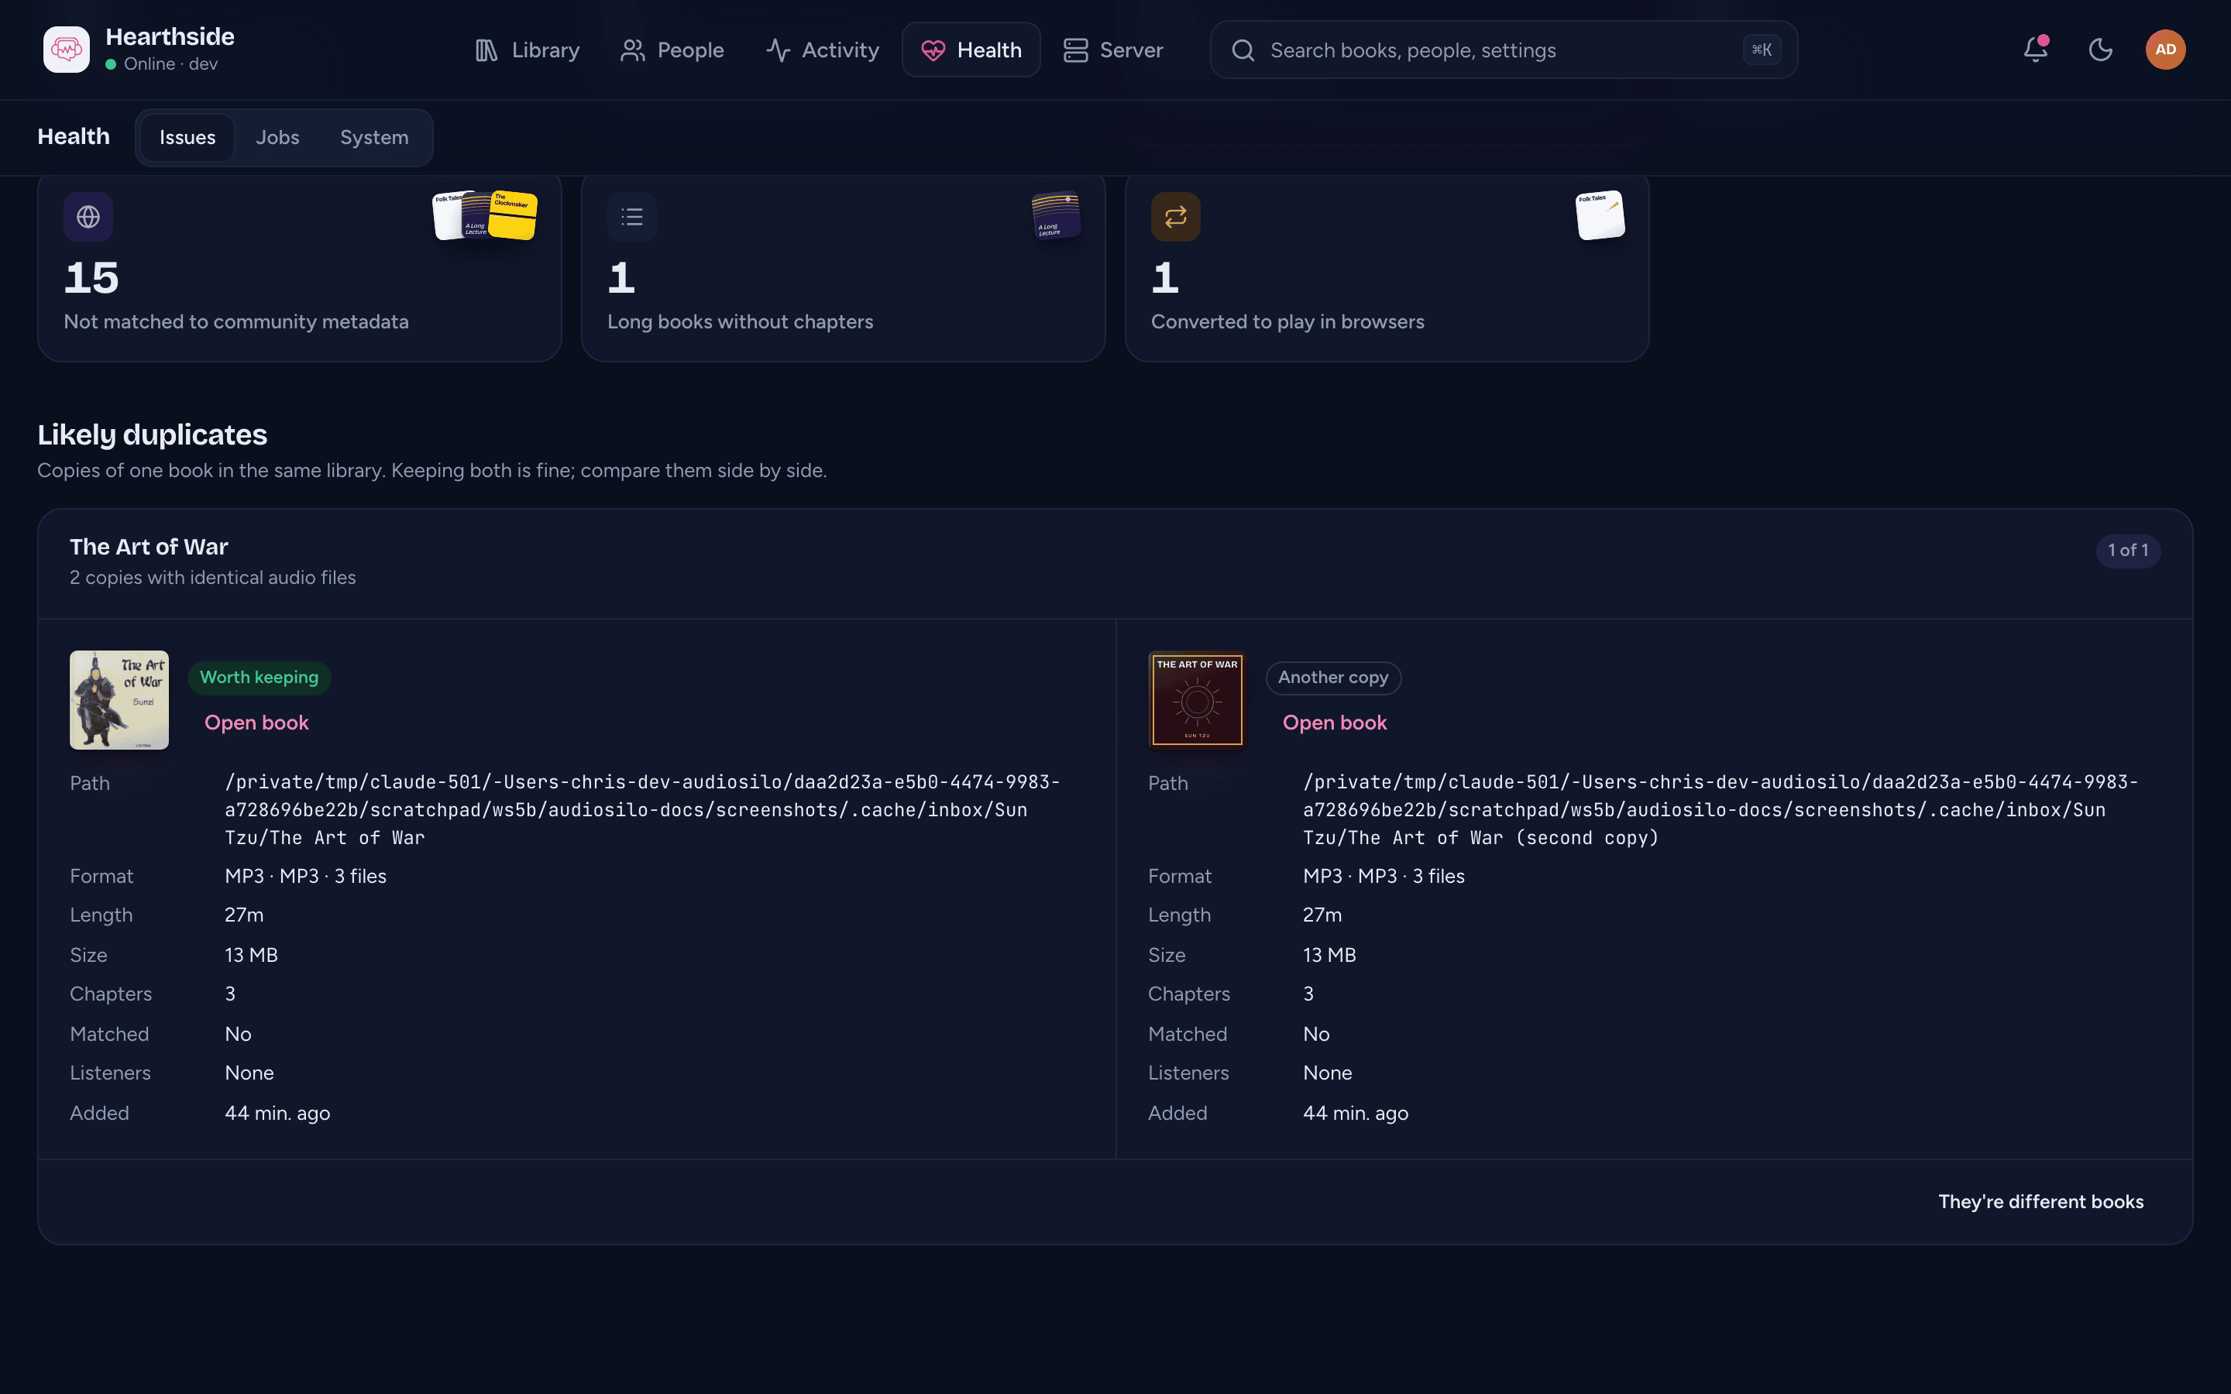Click the search magnifier icon
The width and height of the screenshot is (2231, 1394).
[x=1243, y=50]
